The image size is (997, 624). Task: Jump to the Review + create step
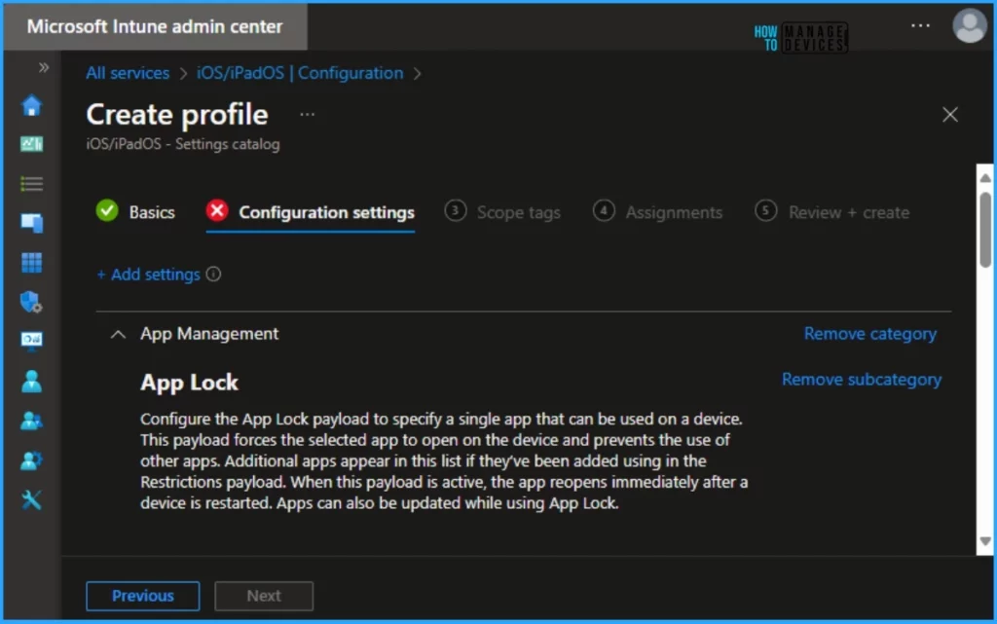click(831, 211)
